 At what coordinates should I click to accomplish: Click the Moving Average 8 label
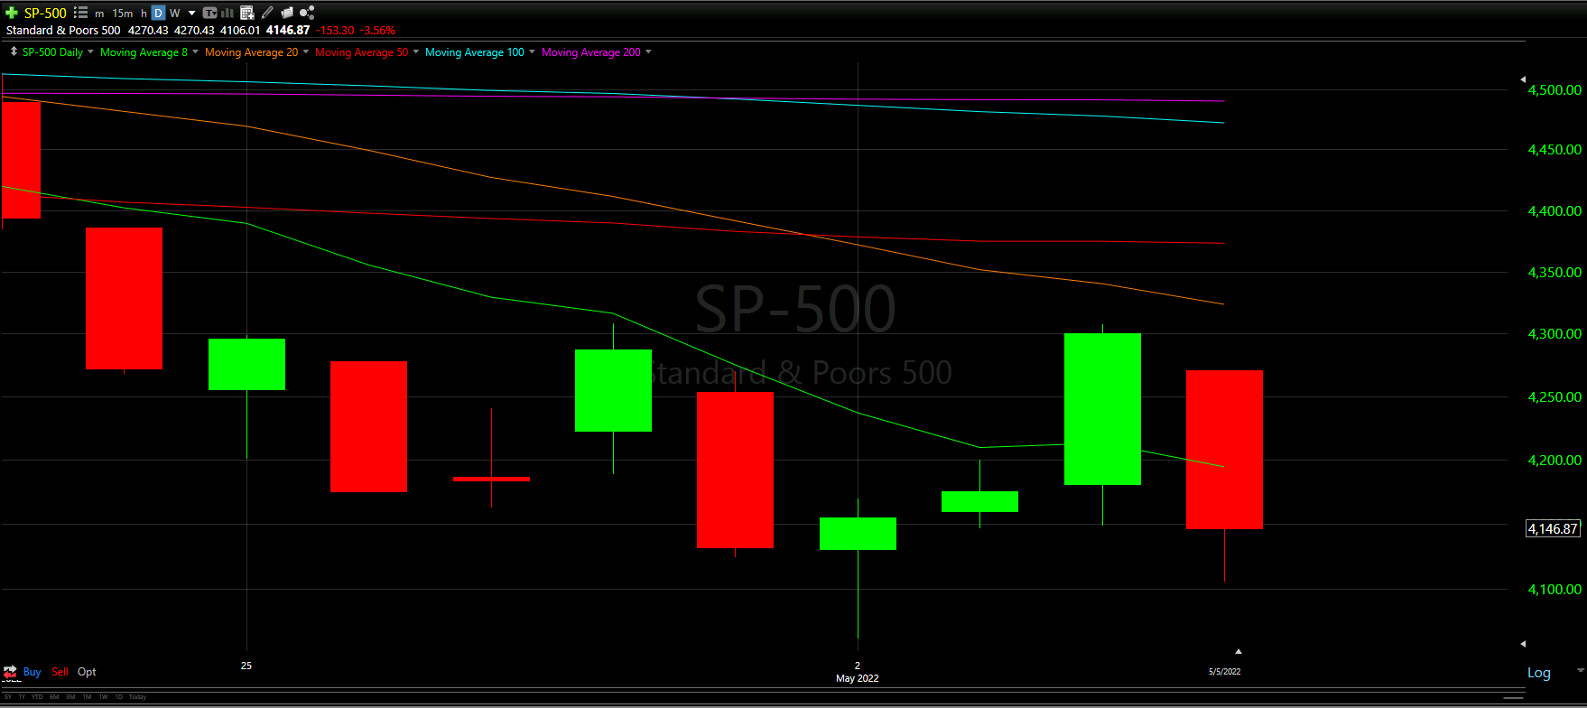[144, 52]
